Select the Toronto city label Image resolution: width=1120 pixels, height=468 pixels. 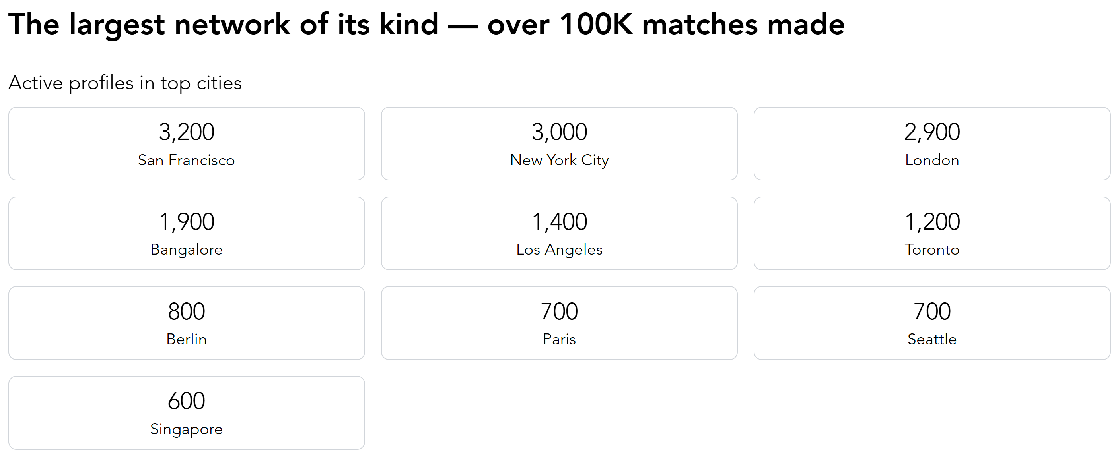[932, 249]
